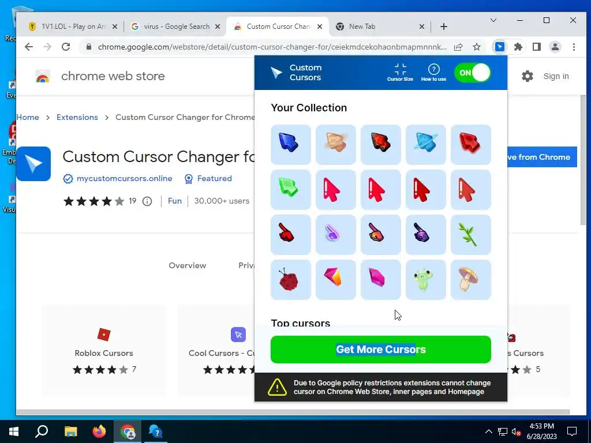Click the page's vertical scrollbar
This screenshot has height=443, width=591.
pos(583,160)
